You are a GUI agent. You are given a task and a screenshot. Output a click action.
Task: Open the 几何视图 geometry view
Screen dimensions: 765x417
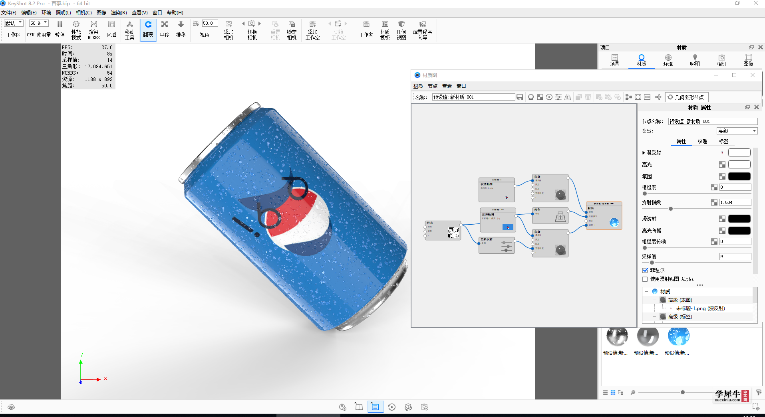click(401, 30)
